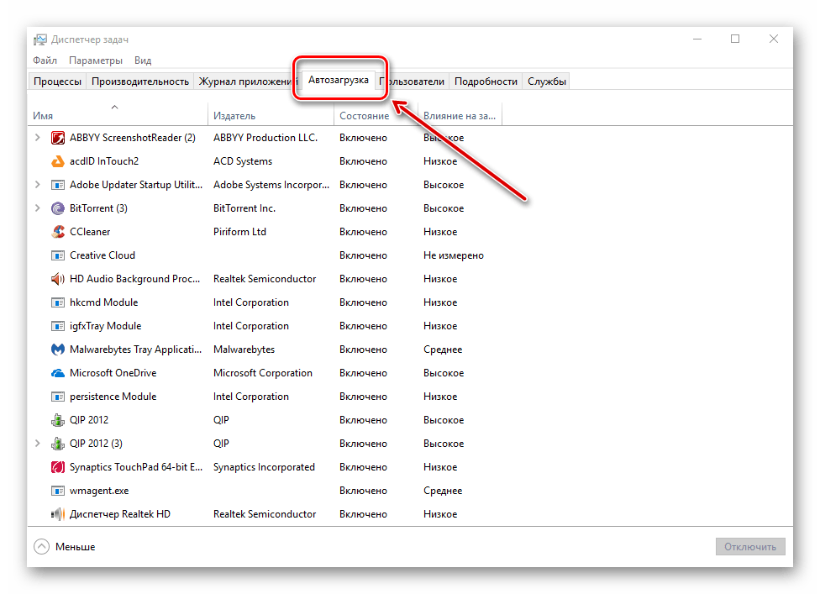The width and height of the screenshot is (820, 594).
Task: Click the wmagent.exe icon
Action: click(x=57, y=491)
